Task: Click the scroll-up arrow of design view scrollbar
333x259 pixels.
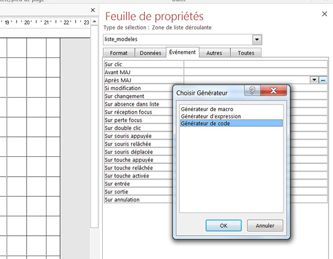Action: (94, 22)
